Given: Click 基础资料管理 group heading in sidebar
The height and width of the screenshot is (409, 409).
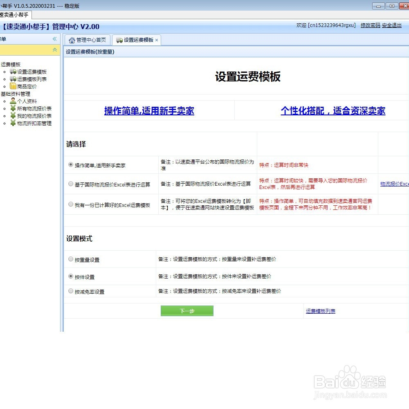Looking at the screenshot, I should point(16,94).
